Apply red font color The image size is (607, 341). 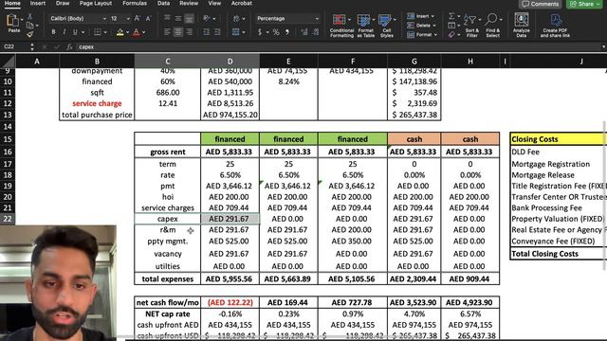[137, 32]
